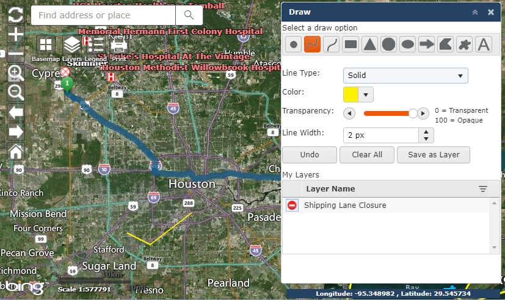Close the Draw panel
Image resolution: width=505 pixels, height=300 pixels.
[x=491, y=12]
